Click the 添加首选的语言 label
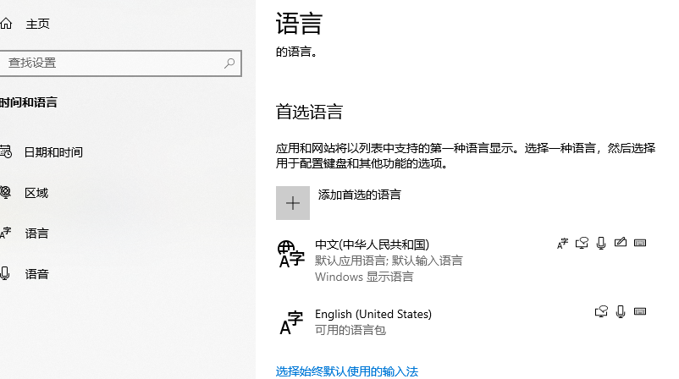The height and width of the screenshot is (379, 679). tap(359, 195)
